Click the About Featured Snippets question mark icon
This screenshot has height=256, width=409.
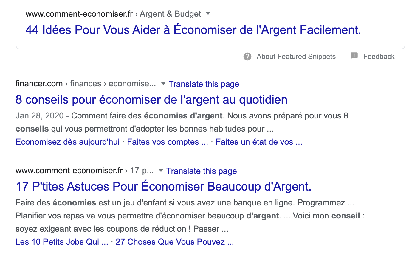click(x=247, y=57)
